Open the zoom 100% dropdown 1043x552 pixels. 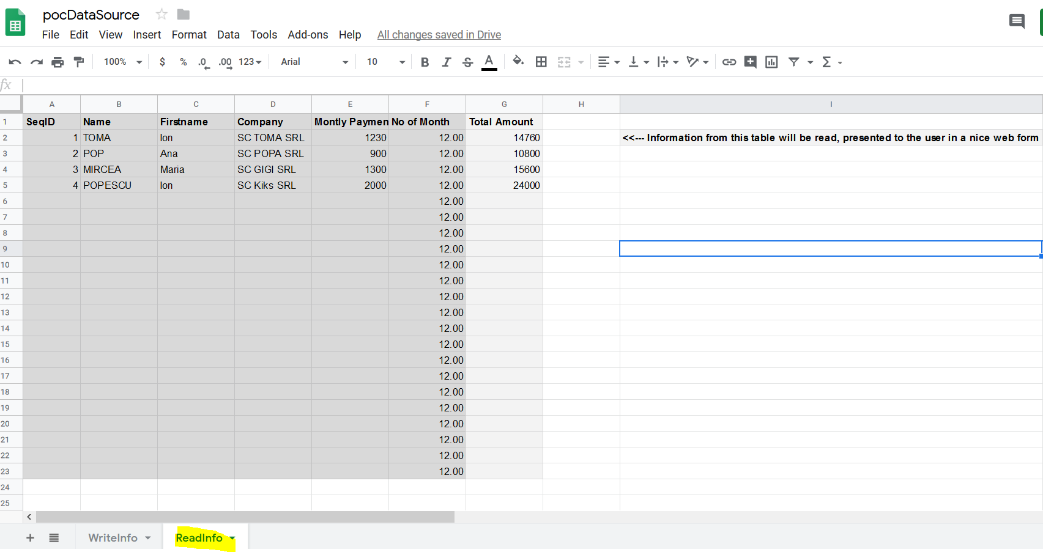tap(122, 62)
